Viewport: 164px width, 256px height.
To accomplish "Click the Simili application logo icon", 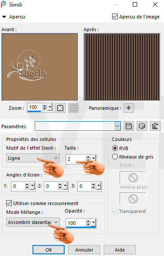I will (x=4, y=4).
